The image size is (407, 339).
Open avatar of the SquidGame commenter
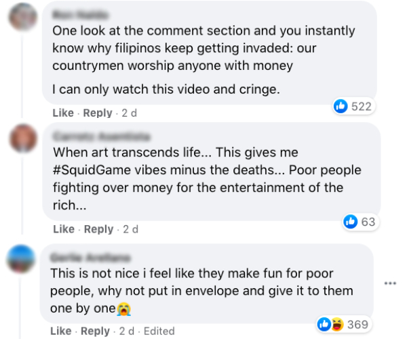tap(23, 138)
